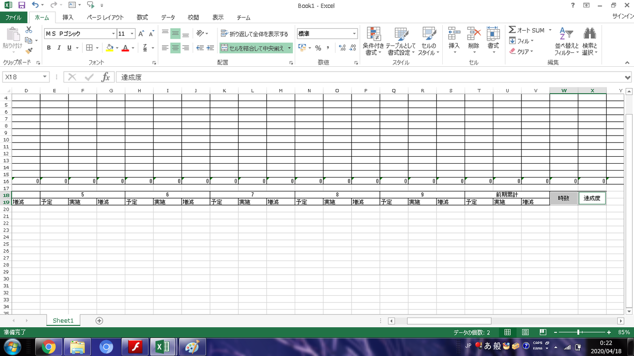Image resolution: width=634 pixels, height=356 pixels.
Task: Click the paste (貼り付け) clipboard icon
Action: [13, 34]
